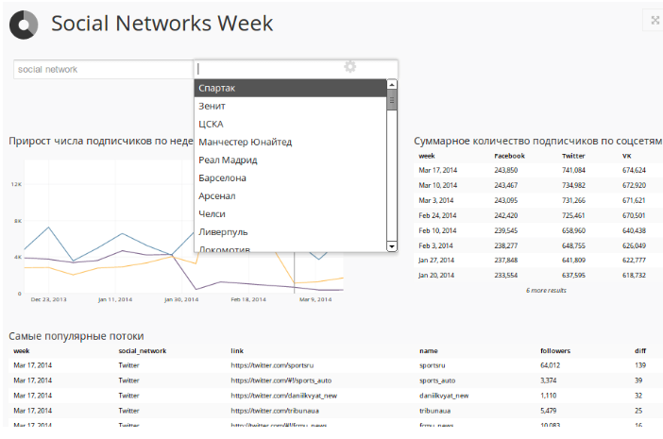663x439 pixels.
Task: Open the twitter.com/tribunaua link
Action: (275, 411)
